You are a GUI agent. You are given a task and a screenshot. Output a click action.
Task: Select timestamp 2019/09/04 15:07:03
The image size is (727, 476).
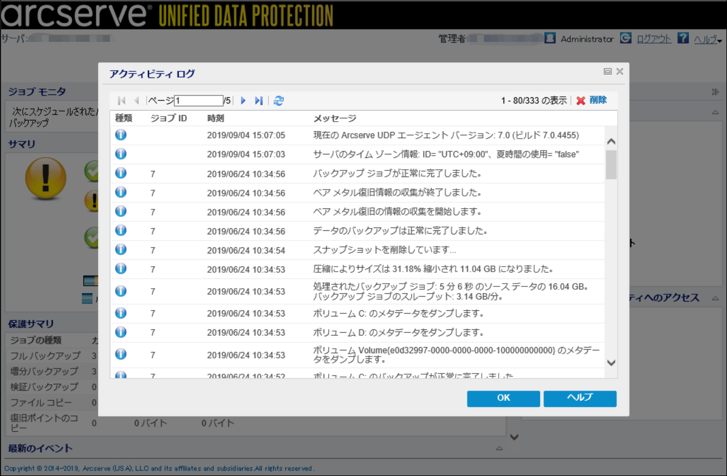point(246,155)
